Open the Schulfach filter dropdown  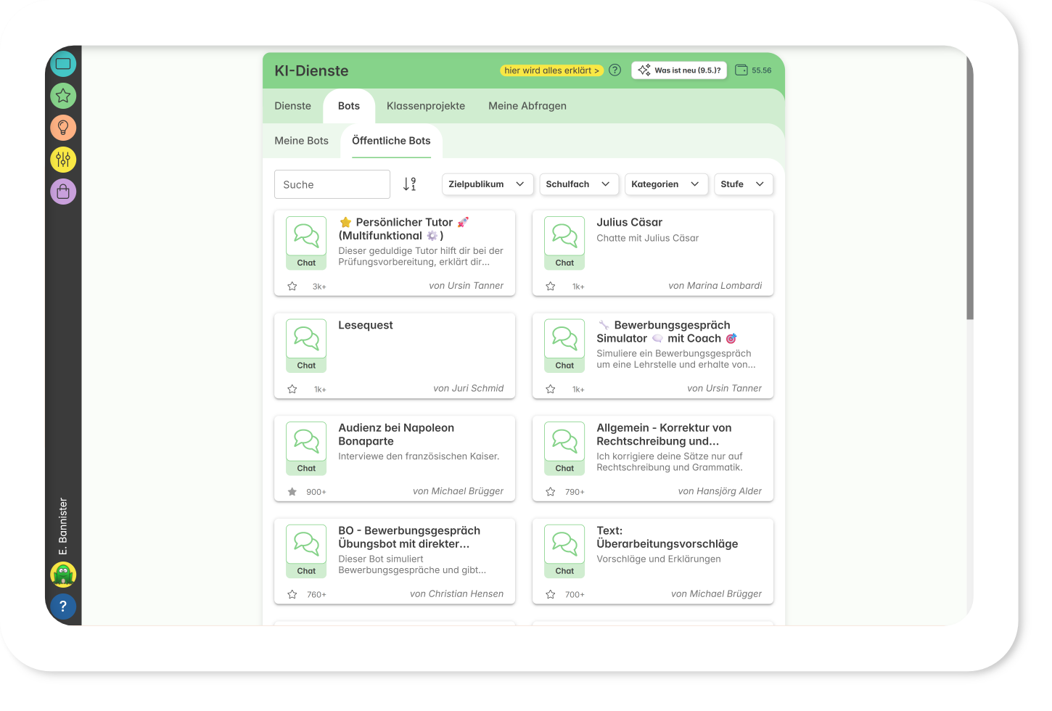(x=578, y=184)
